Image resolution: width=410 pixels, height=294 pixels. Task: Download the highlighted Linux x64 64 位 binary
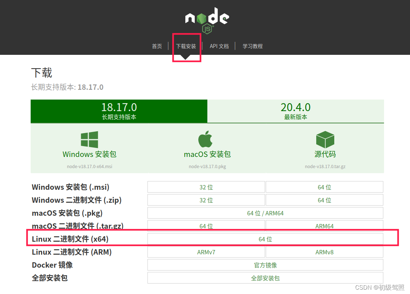[265, 239]
